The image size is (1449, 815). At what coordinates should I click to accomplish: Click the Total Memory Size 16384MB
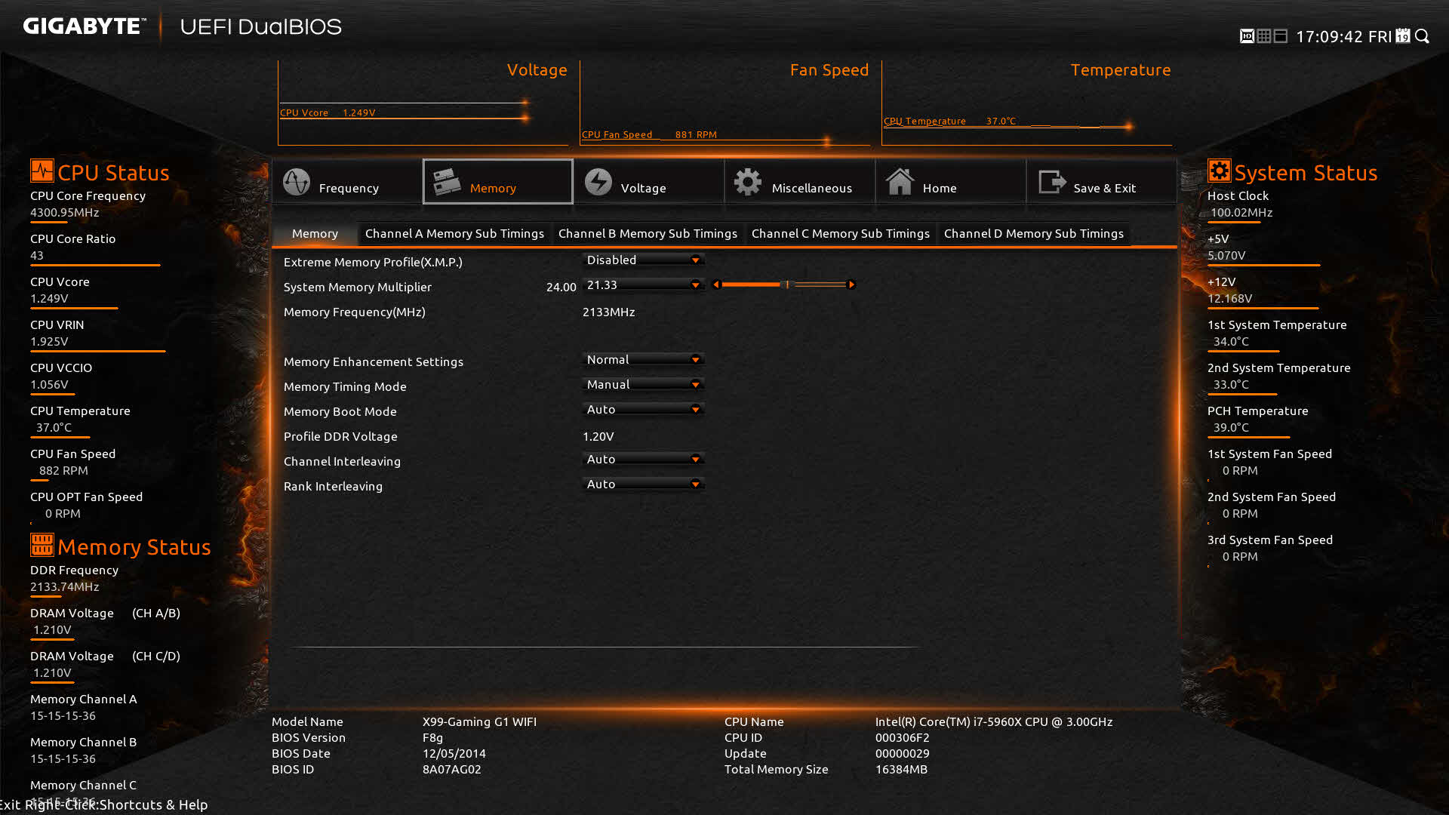[x=901, y=769]
